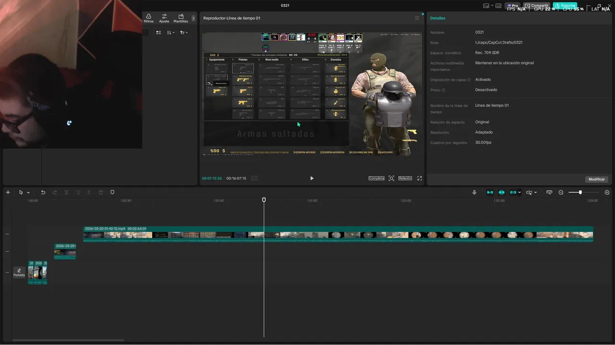The height and width of the screenshot is (345, 615).
Task: Click the 30.00fps value
Action: click(483, 142)
